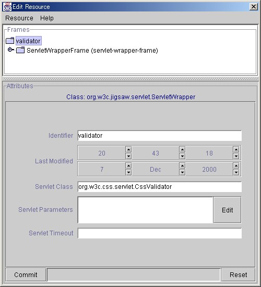Click the Identifier input field
Image resolution: width=261 pixels, height=287 pixels.
coord(160,136)
